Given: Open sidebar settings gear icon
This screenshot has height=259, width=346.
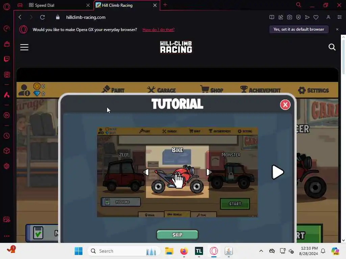Looking at the screenshot, I should [x=7, y=166].
